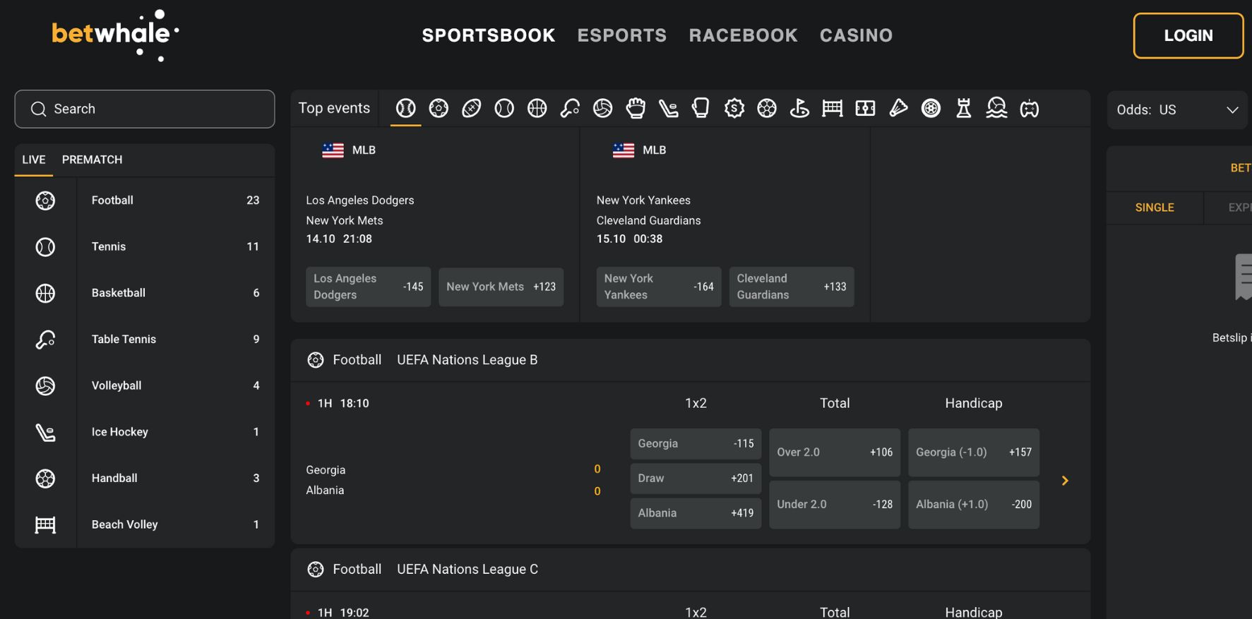
Task: Select Under 2.0 at -128
Action: click(x=835, y=505)
